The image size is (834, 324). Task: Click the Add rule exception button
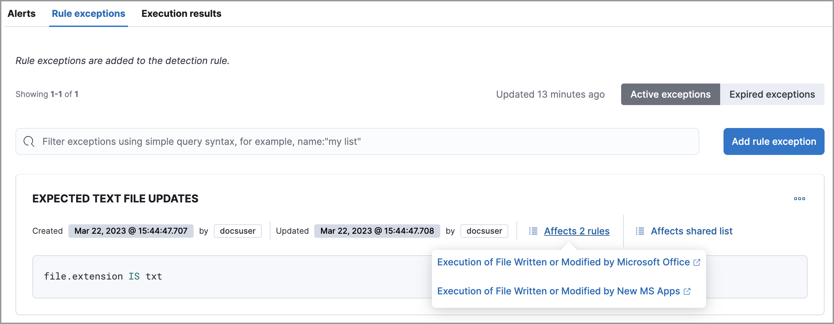click(x=773, y=141)
